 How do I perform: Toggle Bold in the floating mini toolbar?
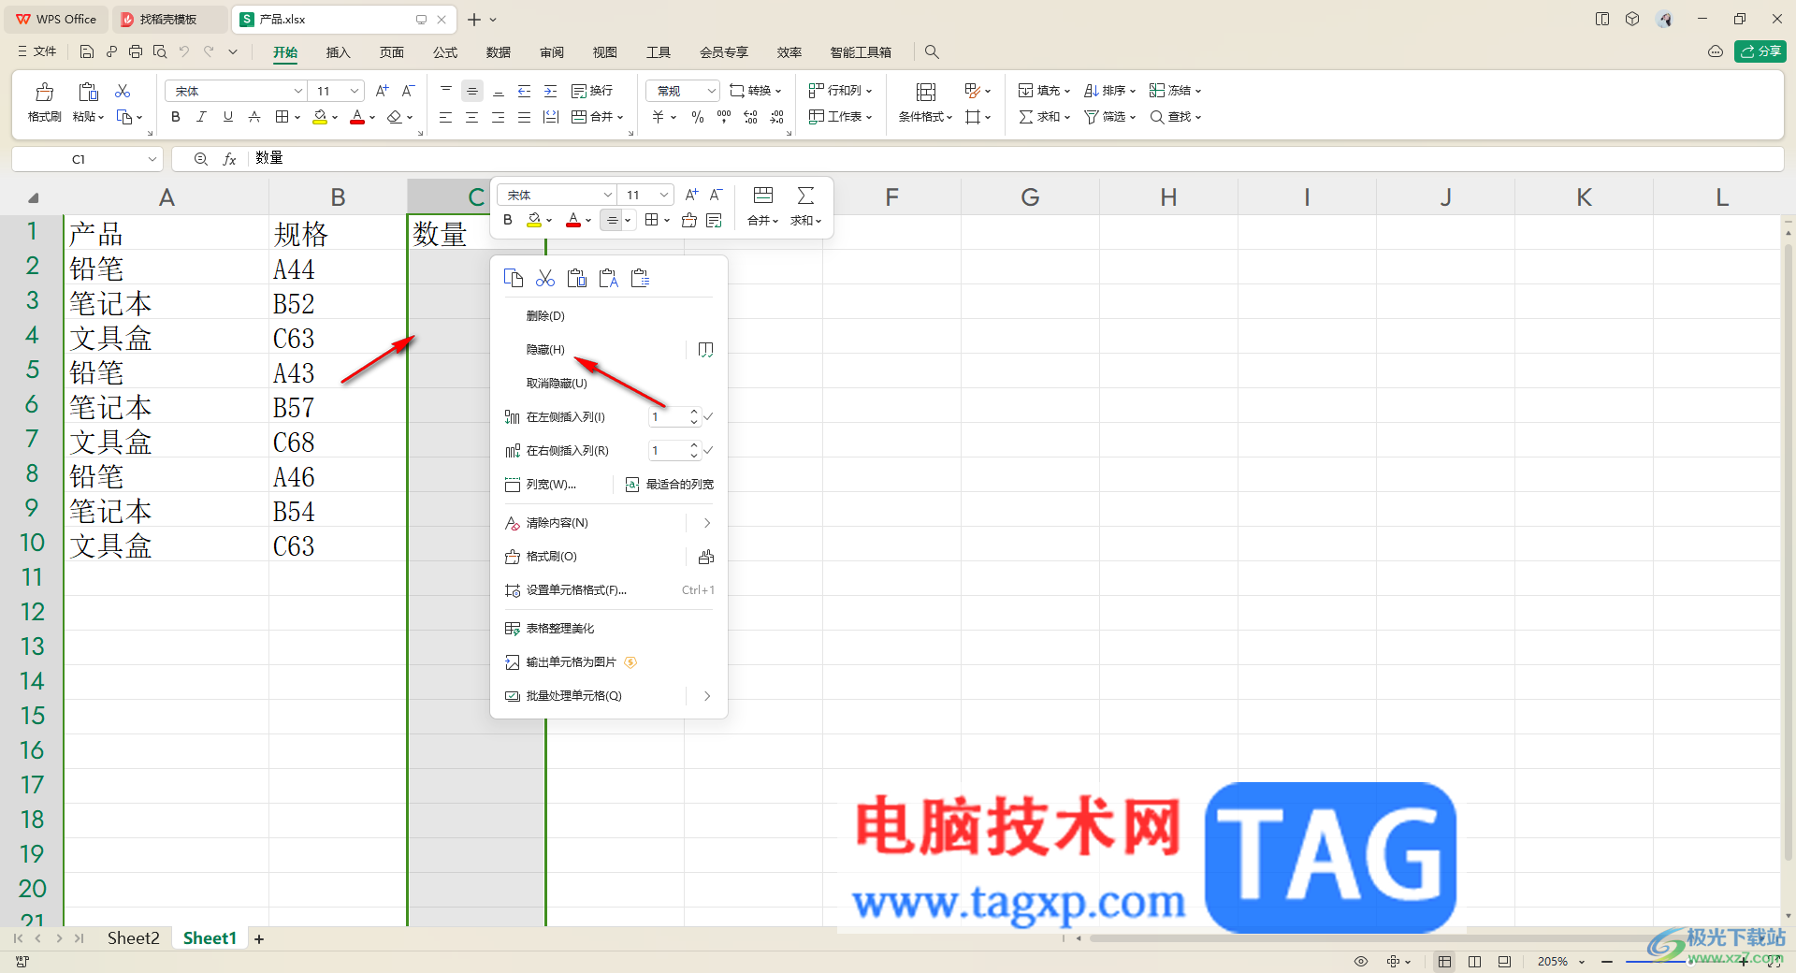[x=508, y=220]
